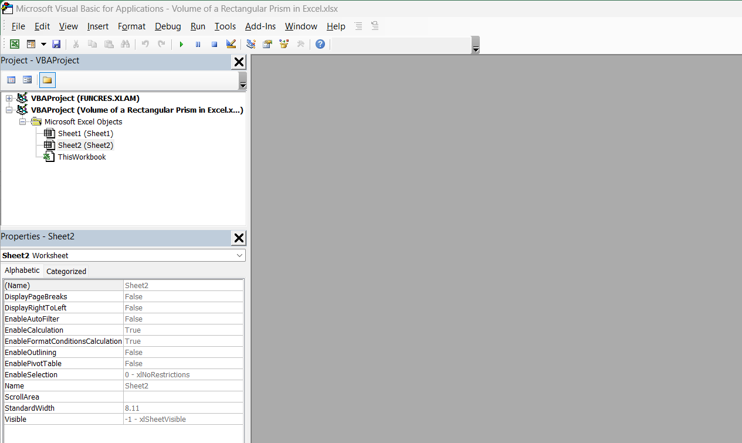Click the StandardWidth value 8.11

(x=183, y=408)
